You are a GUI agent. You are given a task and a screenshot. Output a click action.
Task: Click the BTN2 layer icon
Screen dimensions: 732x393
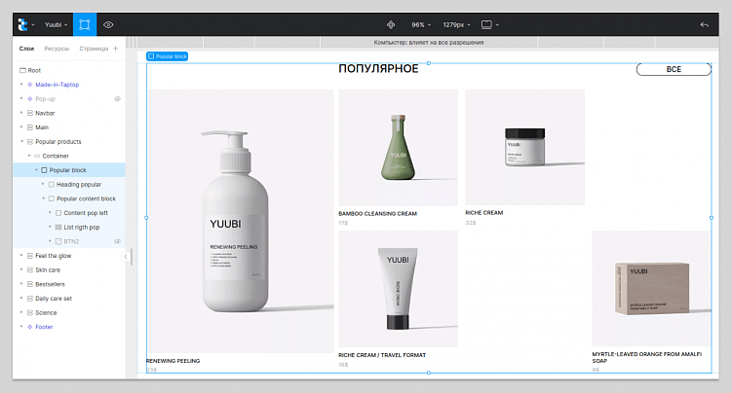[58, 241]
